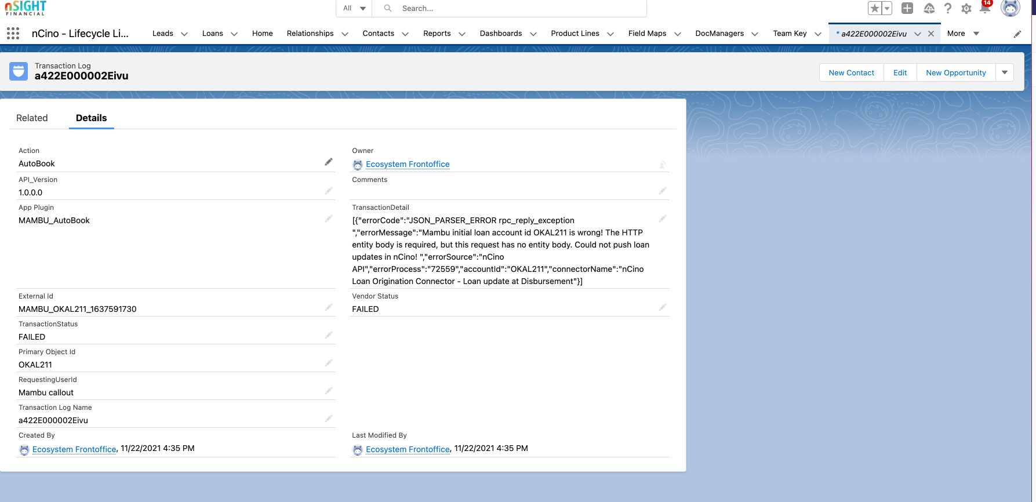Viewport: 1036px width, 502px height.
Task: View notifications bell
Action: click(985, 8)
